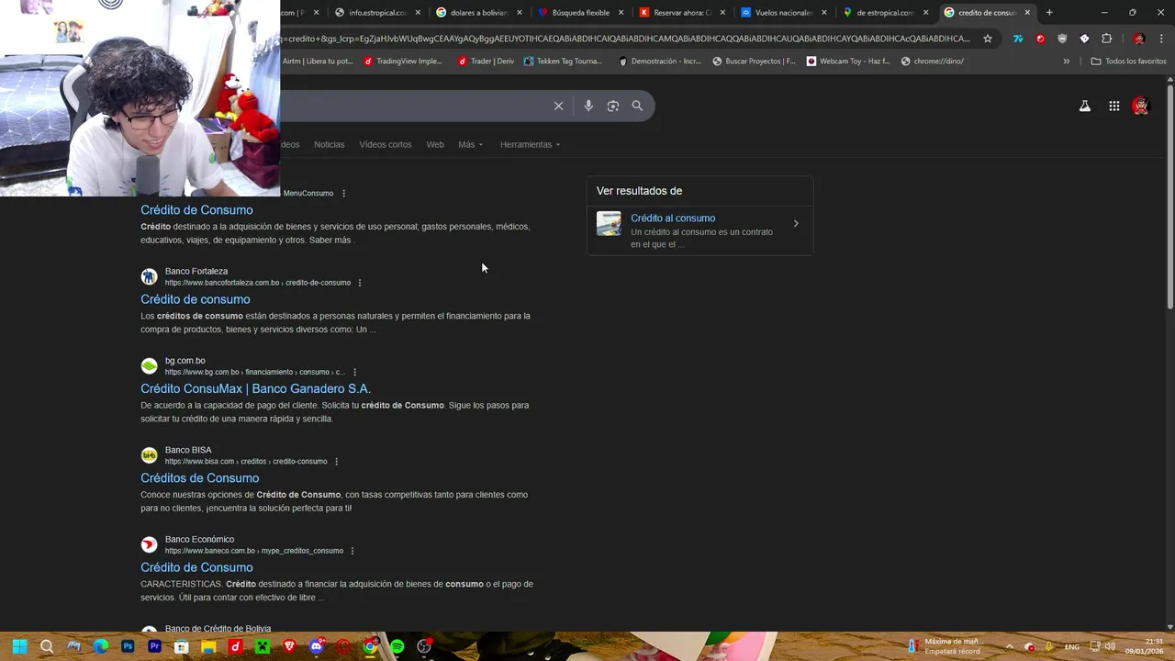
Task: Open File Explorer from the taskbar
Action: [208, 646]
